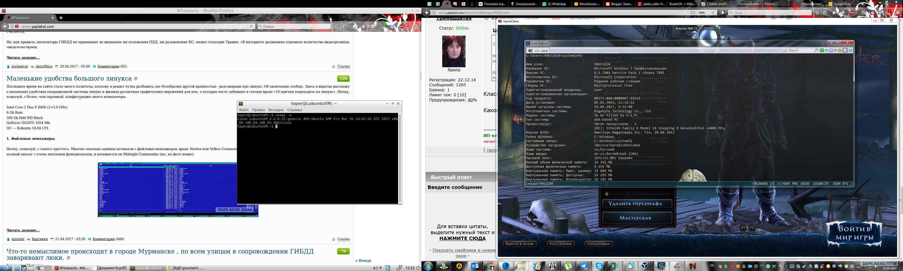Image resolution: width=903 pixels, height=271 pixels.
Task: Open the Маленькие удобства большого линукса article
Action: pos(69,79)
